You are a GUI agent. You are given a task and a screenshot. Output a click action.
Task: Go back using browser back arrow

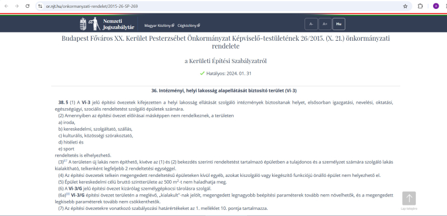[6, 6]
